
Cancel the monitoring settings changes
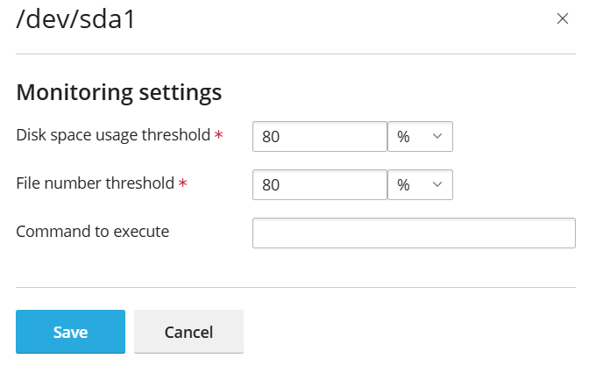tap(188, 332)
